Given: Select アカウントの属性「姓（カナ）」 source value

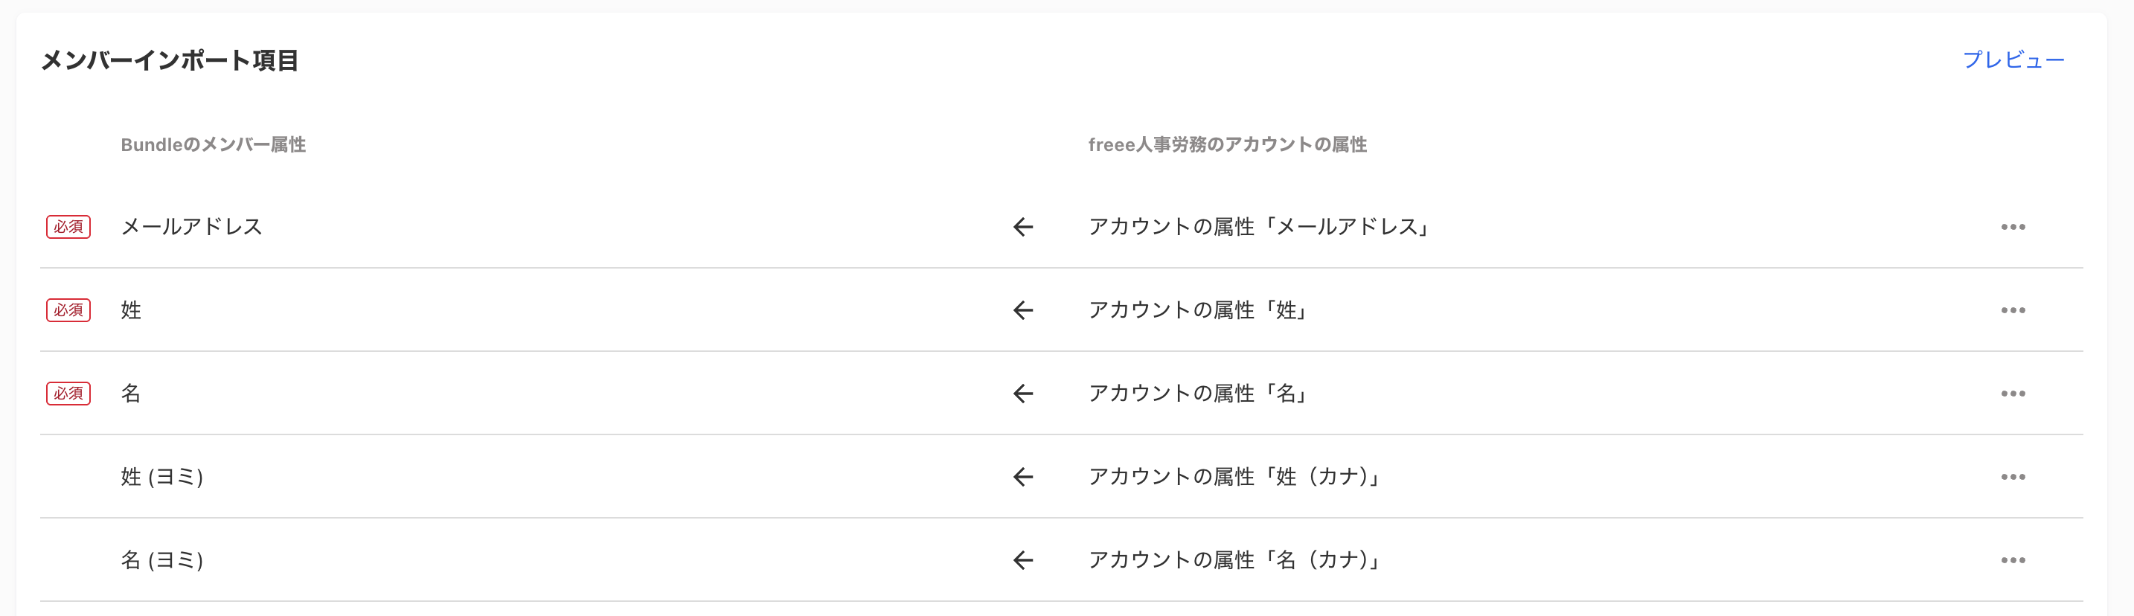Looking at the screenshot, I should point(1233,477).
